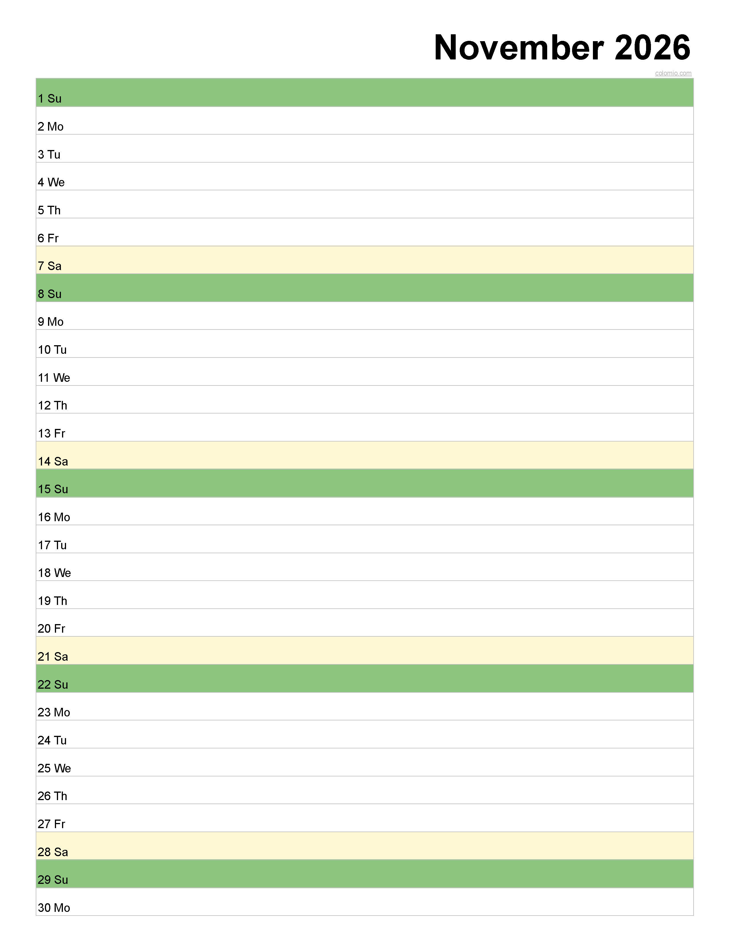Viewport: 729px width, 943px height.
Task: Select the 29 Su green row
Action: point(364,874)
